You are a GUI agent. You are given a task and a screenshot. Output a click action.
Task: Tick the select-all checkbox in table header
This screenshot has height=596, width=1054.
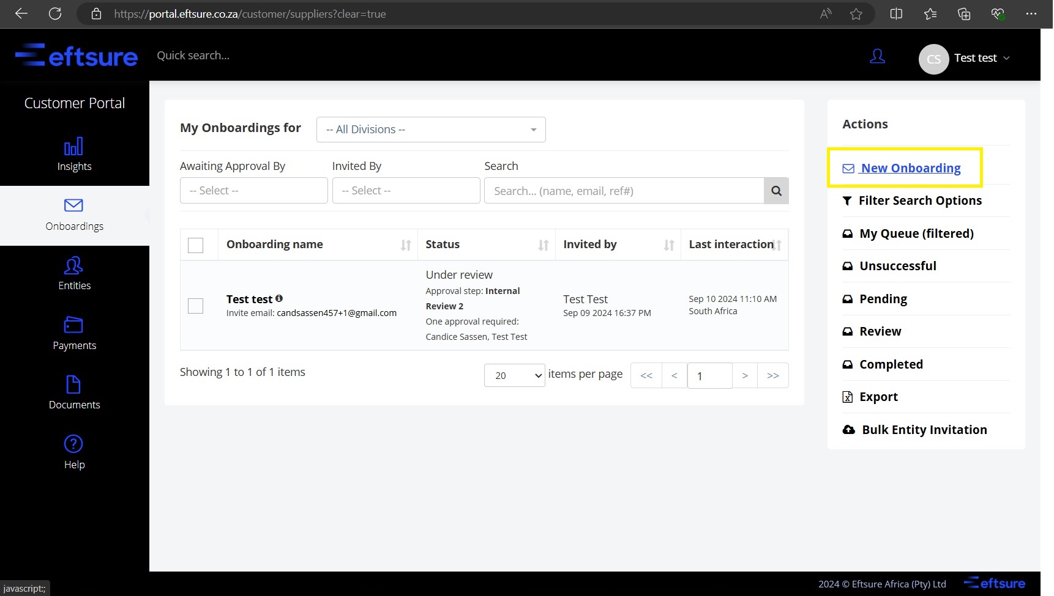[196, 245]
